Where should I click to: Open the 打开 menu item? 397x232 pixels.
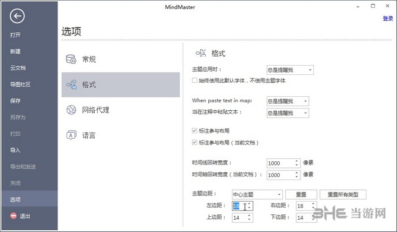pos(15,35)
